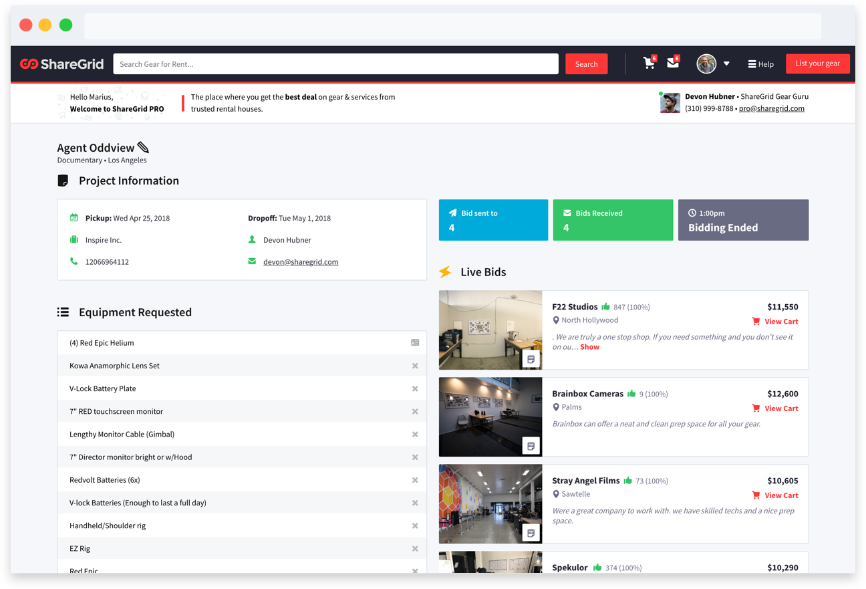The width and height of the screenshot is (866, 589).
Task: Click the Bidding Ended tile
Action: 743,220
